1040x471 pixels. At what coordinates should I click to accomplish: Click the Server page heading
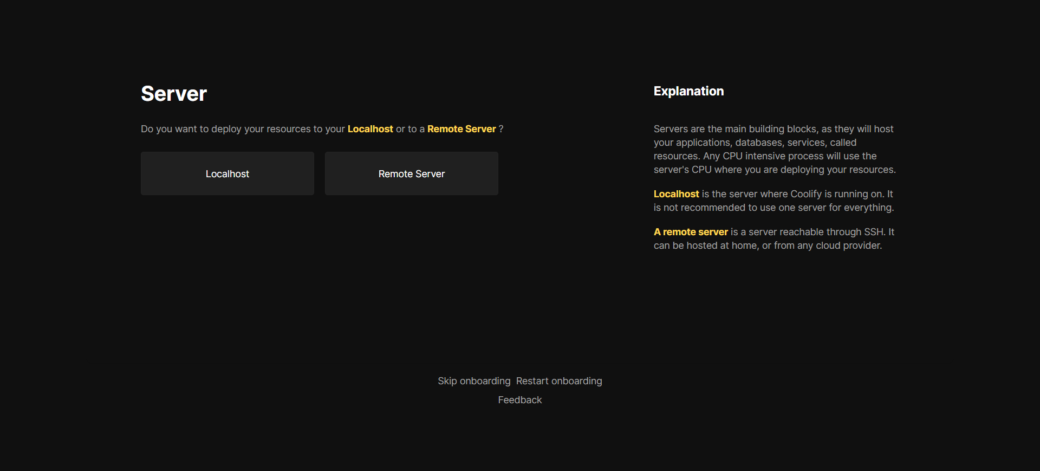tap(174, 94)
